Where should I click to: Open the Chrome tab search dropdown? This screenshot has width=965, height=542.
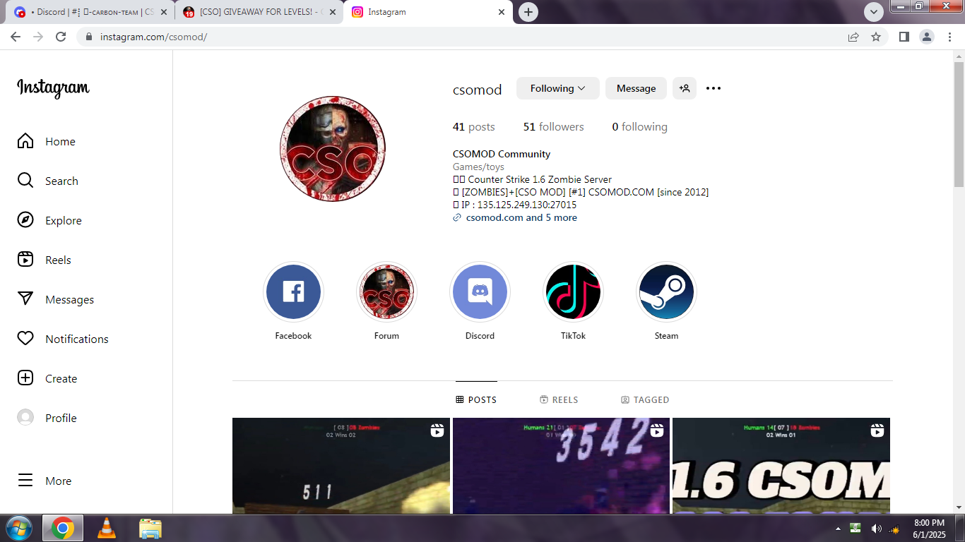click(x=874, y=12)
